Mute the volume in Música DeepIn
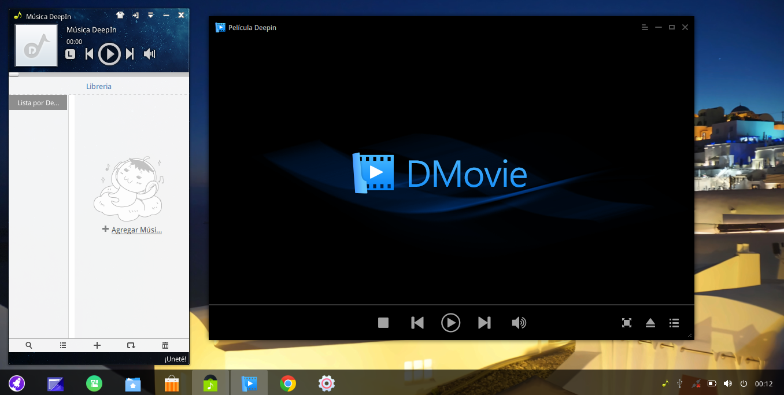The image size is (784, 395). click(150, 54)
